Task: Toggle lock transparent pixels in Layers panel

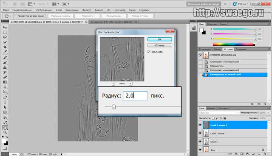Action: (213, 118)
